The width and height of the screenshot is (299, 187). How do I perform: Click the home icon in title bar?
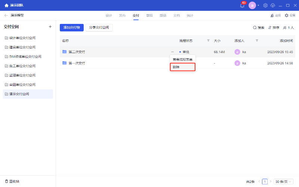coord(6,6)
